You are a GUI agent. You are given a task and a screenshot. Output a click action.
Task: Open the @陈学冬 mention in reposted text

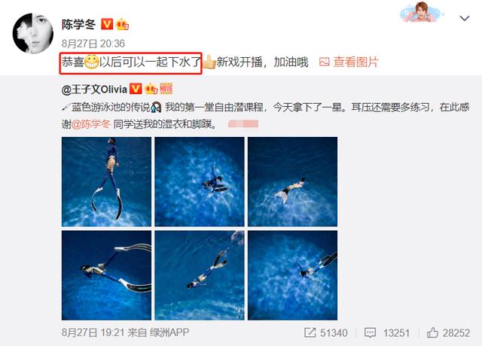91,124
